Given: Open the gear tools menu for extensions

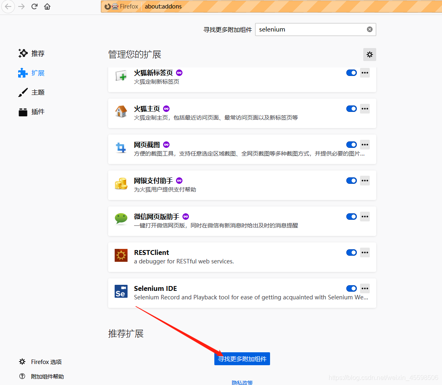Looking at the screenshot, I should [370, 55].
